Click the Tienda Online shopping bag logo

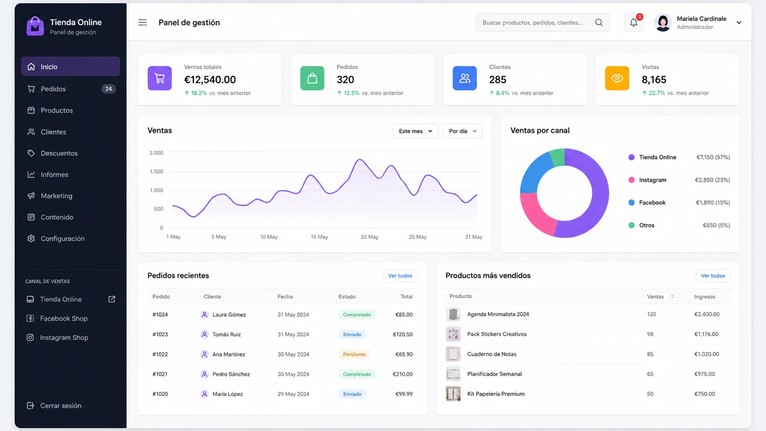click(x=35, y=26)
